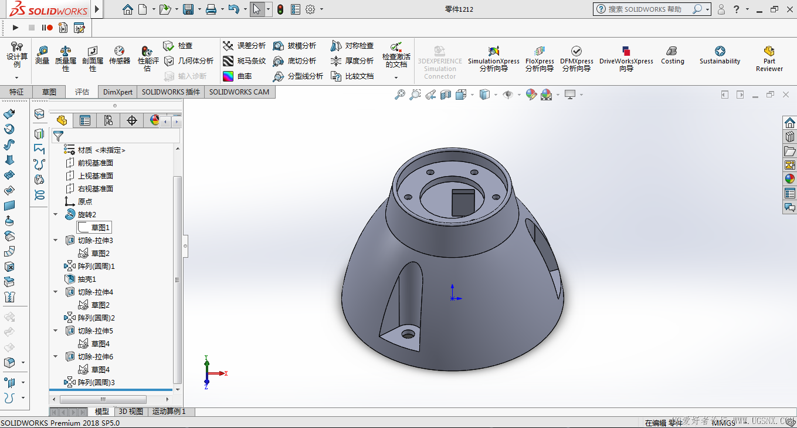Collapse the 切除-拉伸3 feature node
The width and height of the screenshot is (797, 428).
56,241
